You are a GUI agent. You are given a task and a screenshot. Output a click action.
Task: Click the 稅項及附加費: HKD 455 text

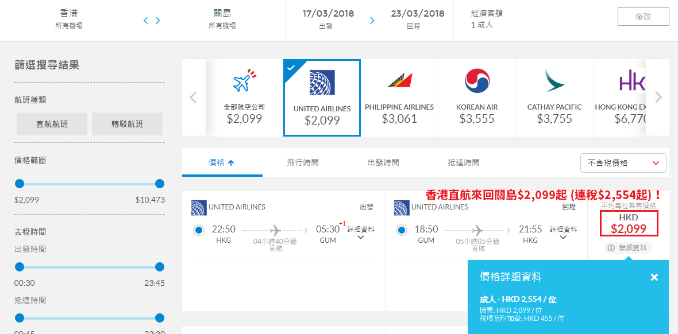click(x=522, y=319)
